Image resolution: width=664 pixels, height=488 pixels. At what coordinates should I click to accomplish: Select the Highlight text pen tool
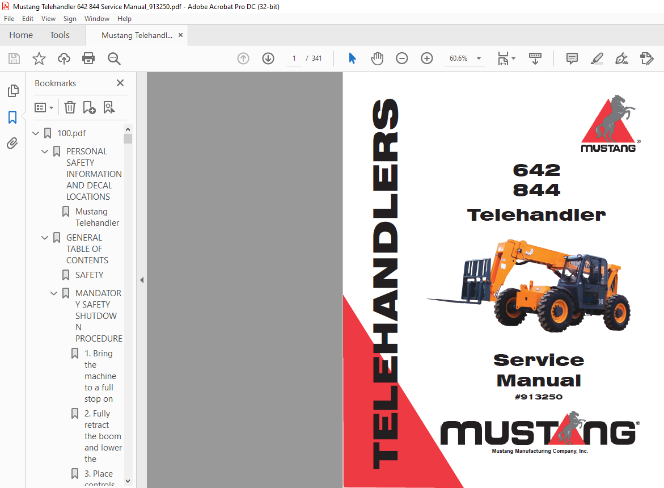click(x=597, y=58)
